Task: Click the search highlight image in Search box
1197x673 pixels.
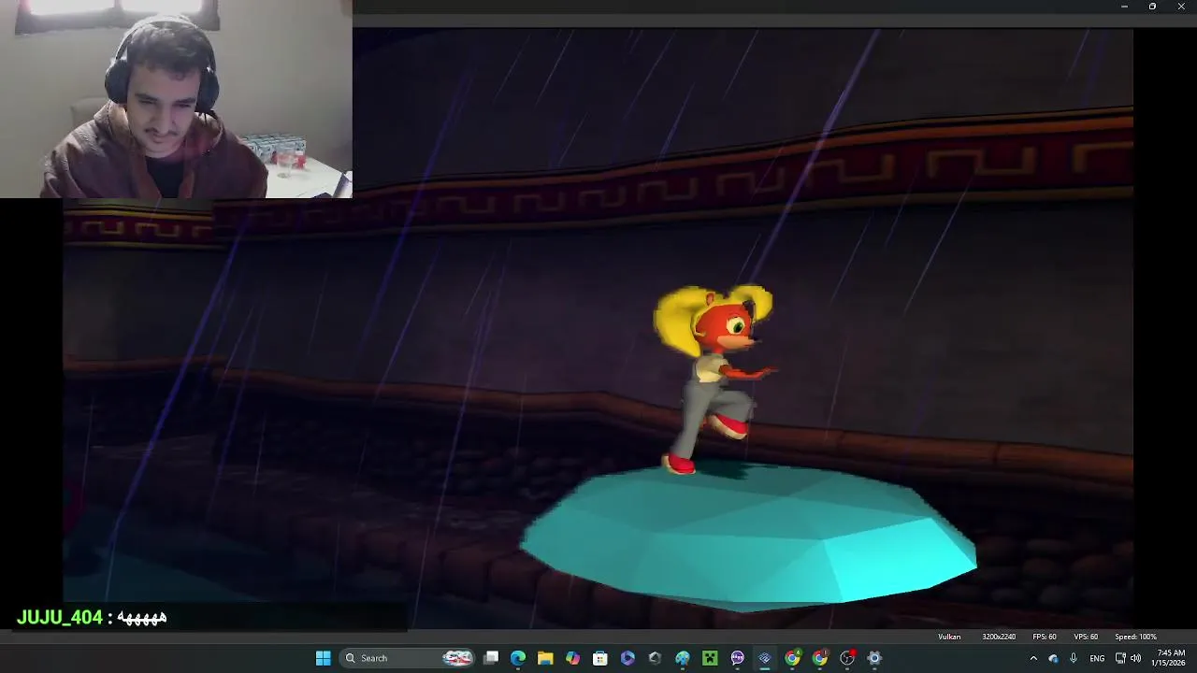Action: click(457, 658)
